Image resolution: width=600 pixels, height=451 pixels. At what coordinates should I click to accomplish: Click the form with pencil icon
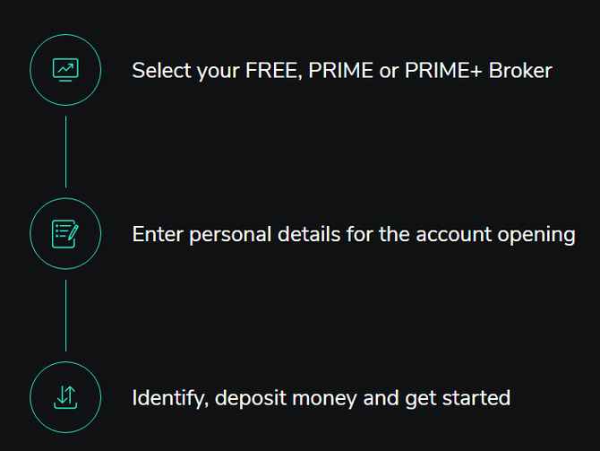(x=65, y=233)
